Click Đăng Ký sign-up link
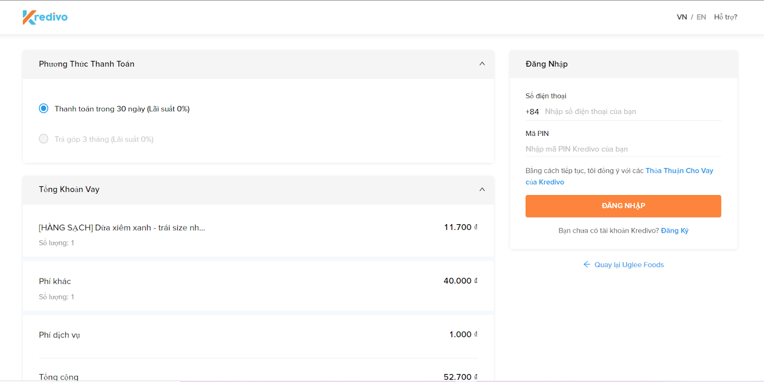Viewport: 764px width, 382px height. [x=674, y=230]
